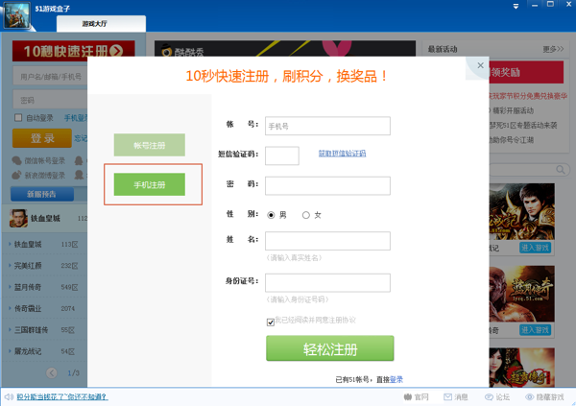Close the registration dialog with the X
The image size is (576, 406).
coord(481,65)
